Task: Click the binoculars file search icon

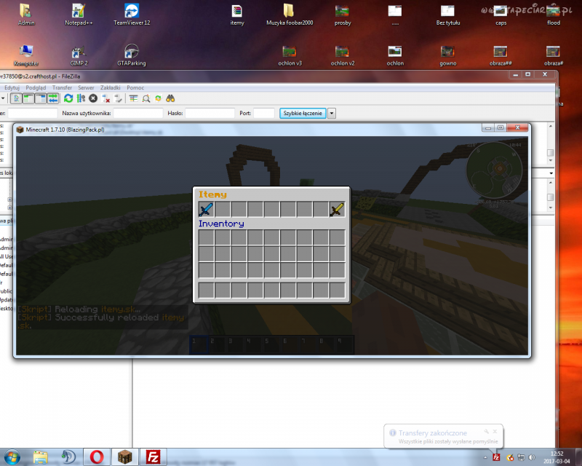Action: point(170,98)
